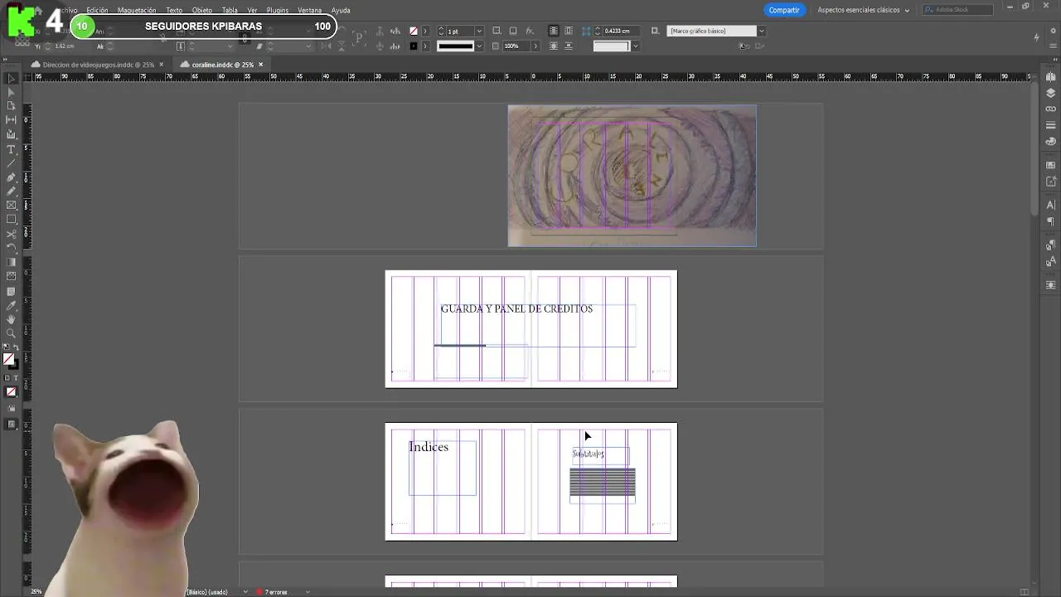Open the stroke weight 1 pt dropdown
The height and width of the screenshot is (597, 1061).
(x=479, y=32)
